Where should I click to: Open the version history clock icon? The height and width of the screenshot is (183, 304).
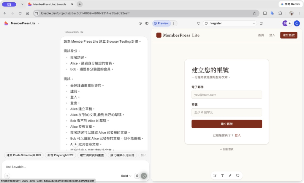(140, 23)
